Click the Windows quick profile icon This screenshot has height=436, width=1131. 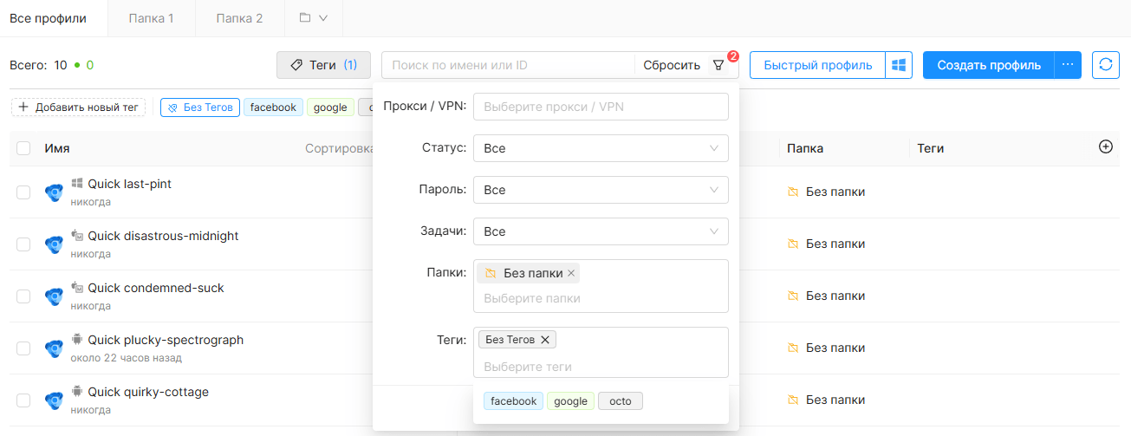[899, 65]
